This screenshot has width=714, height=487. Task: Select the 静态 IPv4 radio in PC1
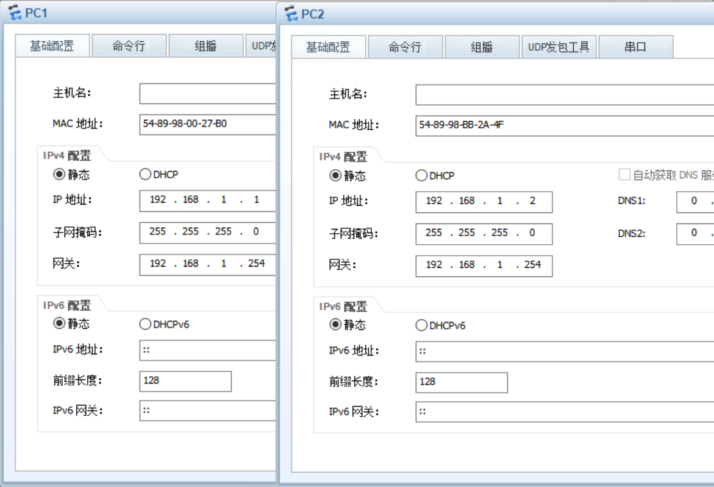tap(59, 175)
